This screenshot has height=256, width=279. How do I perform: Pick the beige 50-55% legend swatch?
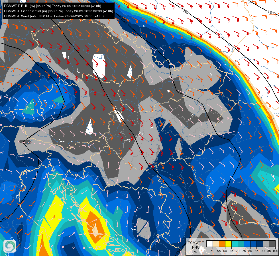(216, 243)
